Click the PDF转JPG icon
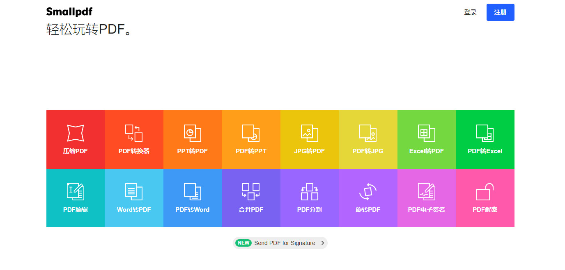This screenshot has height=270, width=565. point(368,133)
